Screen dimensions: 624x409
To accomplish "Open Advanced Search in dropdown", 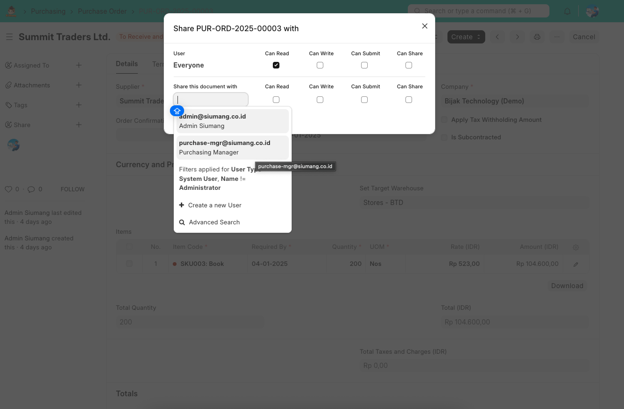I will tap(214, 222).
